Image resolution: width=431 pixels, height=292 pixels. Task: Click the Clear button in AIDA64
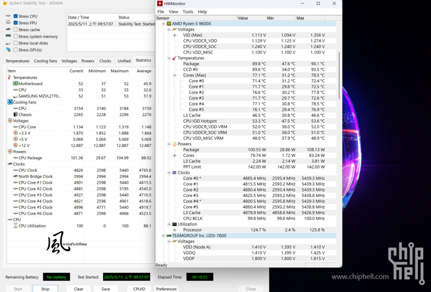point(78,288)
